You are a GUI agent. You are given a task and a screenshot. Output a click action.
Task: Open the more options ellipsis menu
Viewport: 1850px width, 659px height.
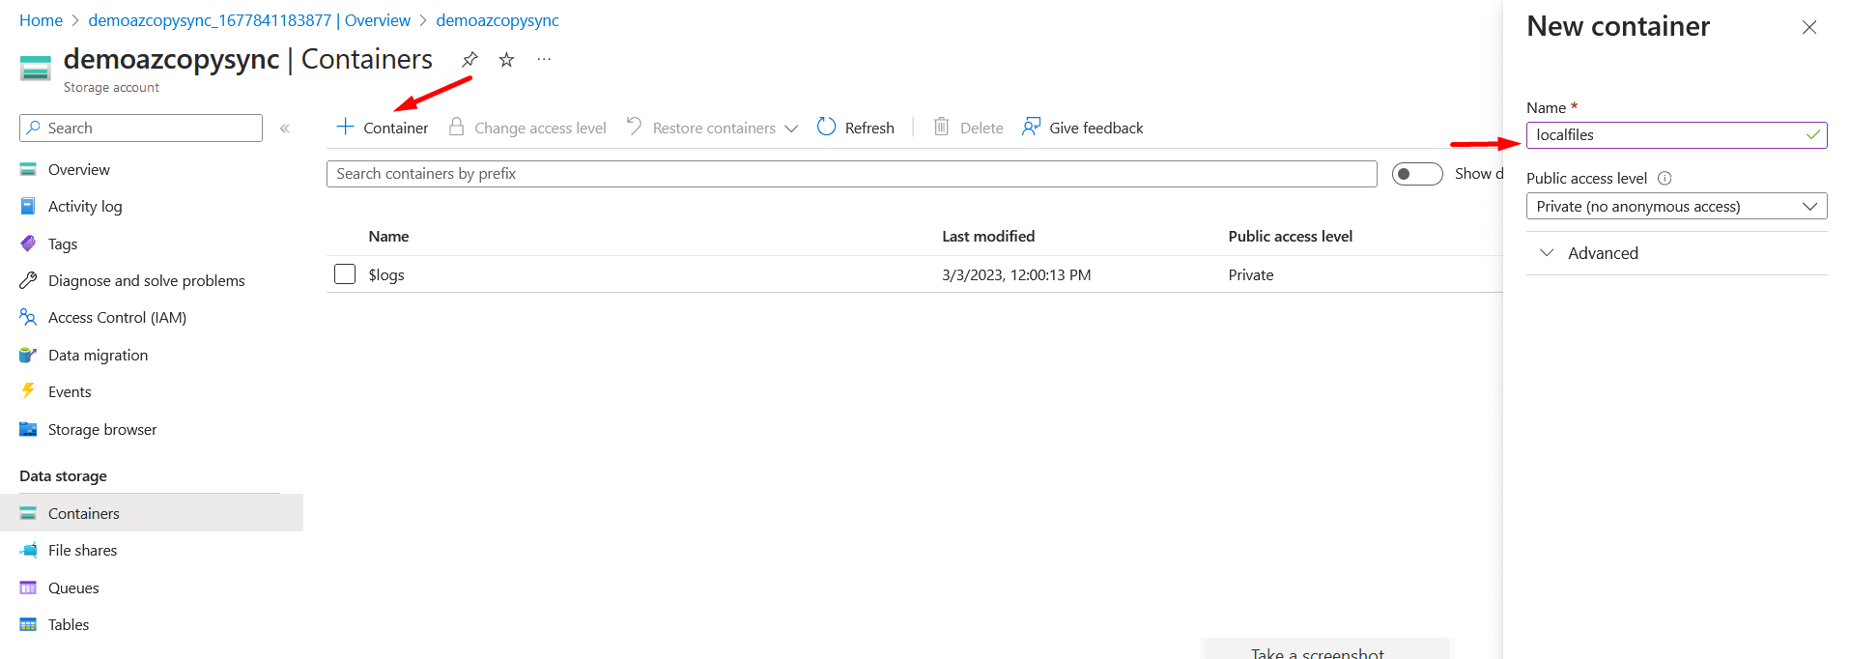544,60
